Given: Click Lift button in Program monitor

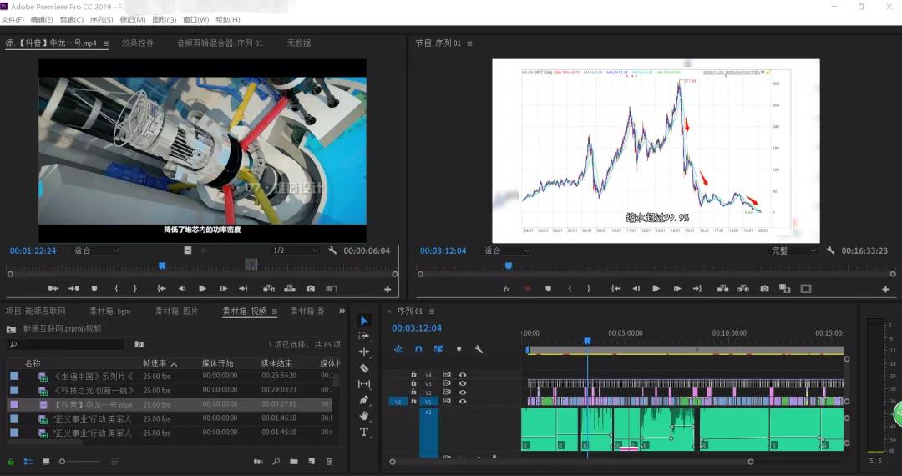Looking at the screenshot, I should 723,289.
